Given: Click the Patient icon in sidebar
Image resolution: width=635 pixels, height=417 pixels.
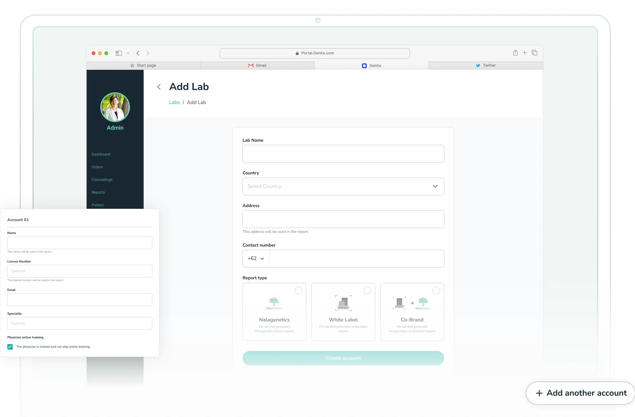Looking at the screenshot, I should pos(98,205).
